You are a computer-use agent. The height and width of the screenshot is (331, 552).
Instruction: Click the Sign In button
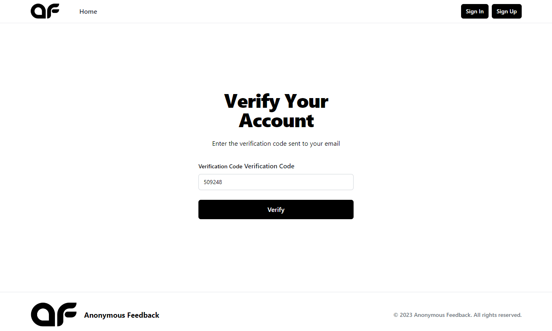475,11
